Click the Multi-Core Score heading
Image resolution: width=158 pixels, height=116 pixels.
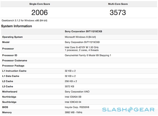tap(118, 4)
